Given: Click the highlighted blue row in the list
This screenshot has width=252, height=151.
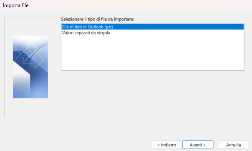Looking at the screenshot, I should pos(153,27).
